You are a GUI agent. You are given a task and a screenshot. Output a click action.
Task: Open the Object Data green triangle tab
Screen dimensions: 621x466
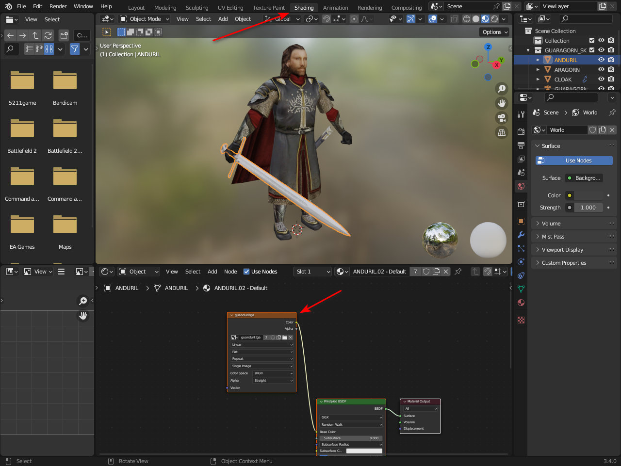click(521, 289)
